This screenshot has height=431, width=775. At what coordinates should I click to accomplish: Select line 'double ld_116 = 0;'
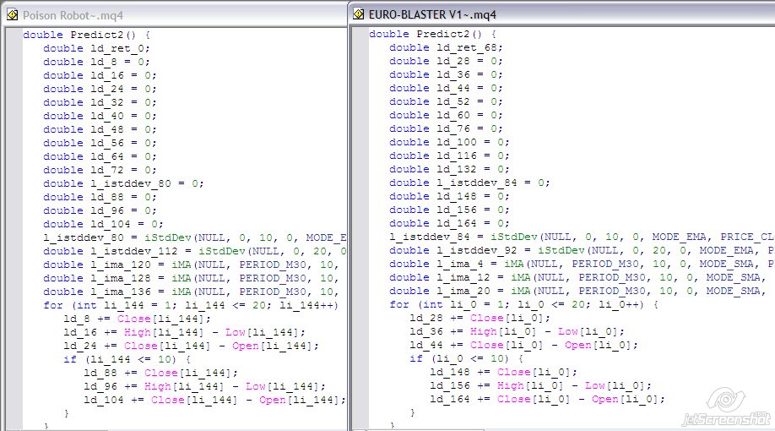(449, 155)
